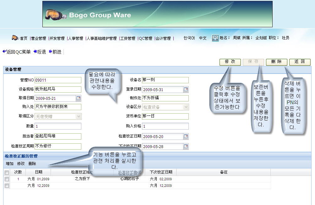Open the 会计管理 menu

click(x=163, y=38)
